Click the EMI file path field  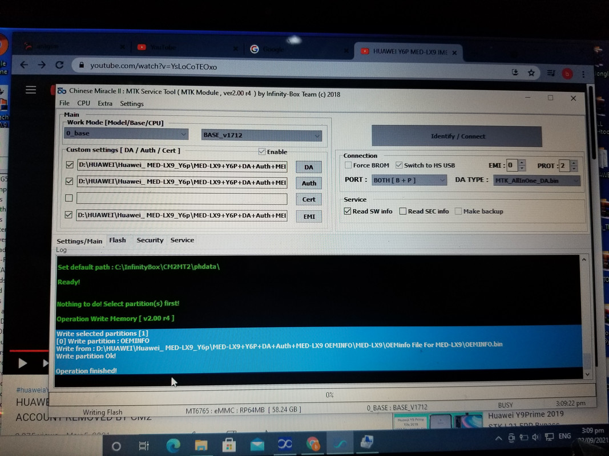tap(182, 215)
